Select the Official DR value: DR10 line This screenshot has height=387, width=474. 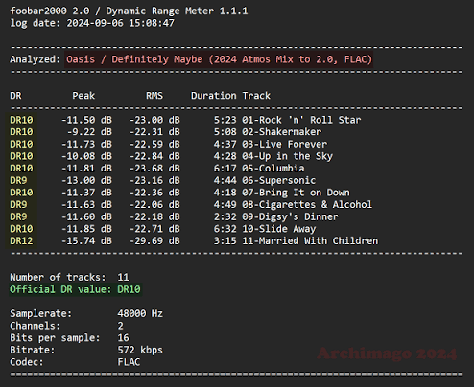[x=75, y=289]
